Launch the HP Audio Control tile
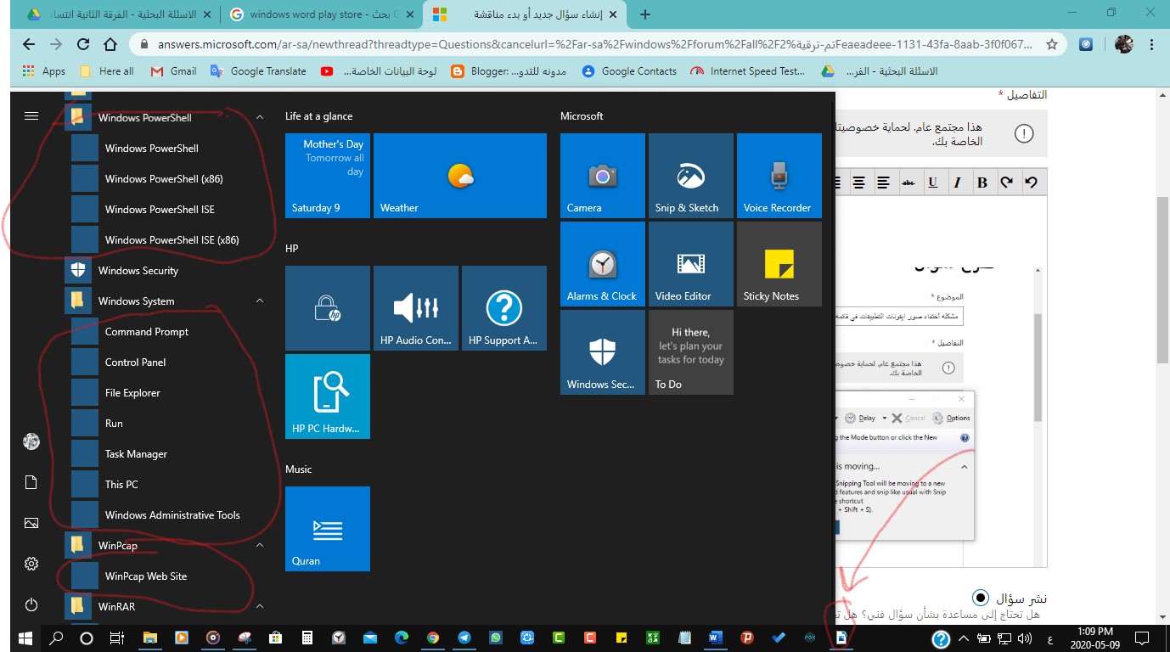The image size is (1170, 652). tap(415, 308)
